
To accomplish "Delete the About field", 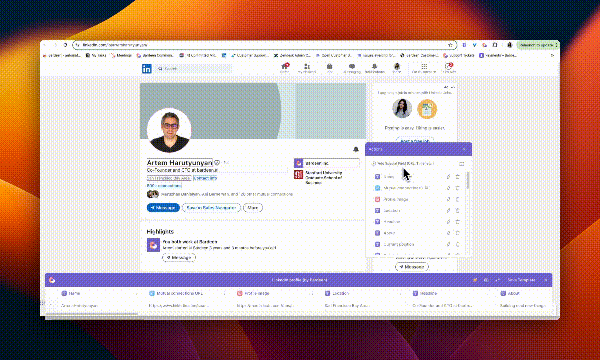I will point(458,233).
